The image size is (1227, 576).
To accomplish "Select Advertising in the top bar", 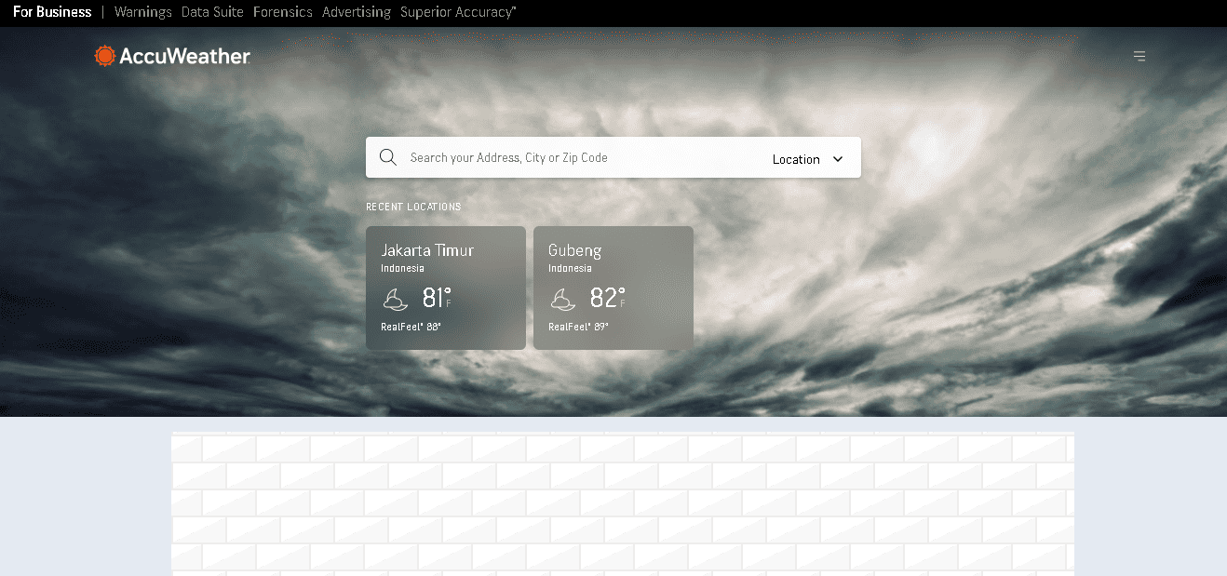I will (x=356, y=11).
